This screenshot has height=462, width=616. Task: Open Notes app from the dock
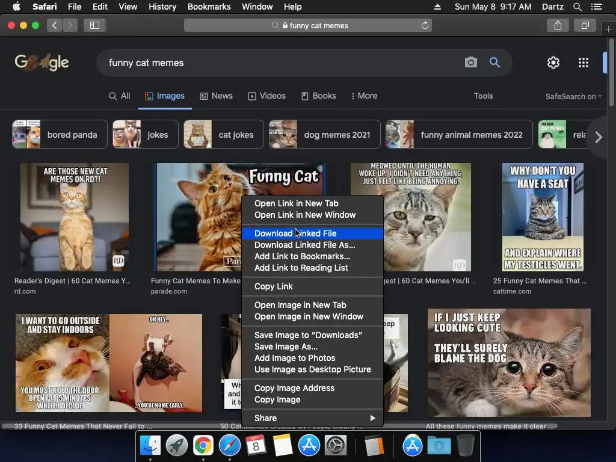(x=283, y=446)
